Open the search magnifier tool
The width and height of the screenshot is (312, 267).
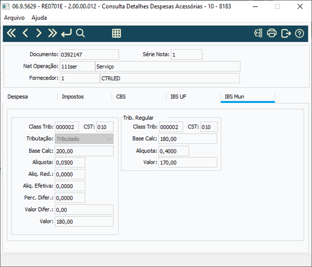pos(80,33)
